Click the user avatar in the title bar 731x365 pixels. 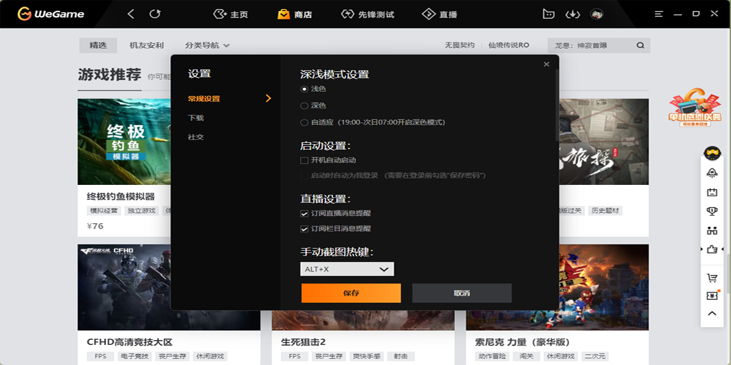(x=597, y=14)
